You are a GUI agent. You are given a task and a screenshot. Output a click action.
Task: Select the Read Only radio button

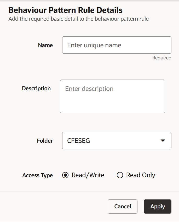pos(120,175)
